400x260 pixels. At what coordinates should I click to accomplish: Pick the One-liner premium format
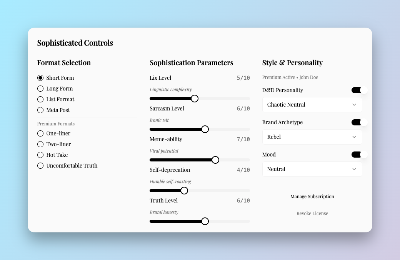tap(40, 133)
